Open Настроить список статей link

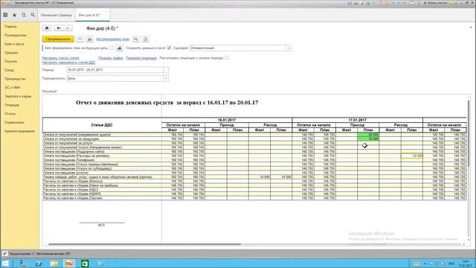[x=61, y=58]
